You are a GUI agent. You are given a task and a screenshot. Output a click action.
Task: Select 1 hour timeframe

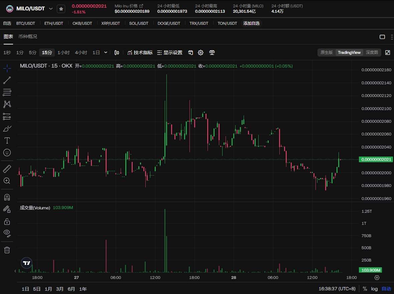coord(63,53)
